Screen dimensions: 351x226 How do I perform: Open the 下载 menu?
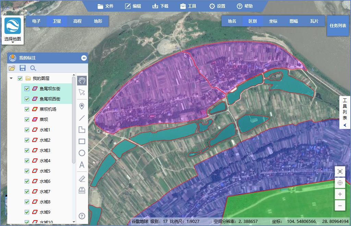pos(160,6)
